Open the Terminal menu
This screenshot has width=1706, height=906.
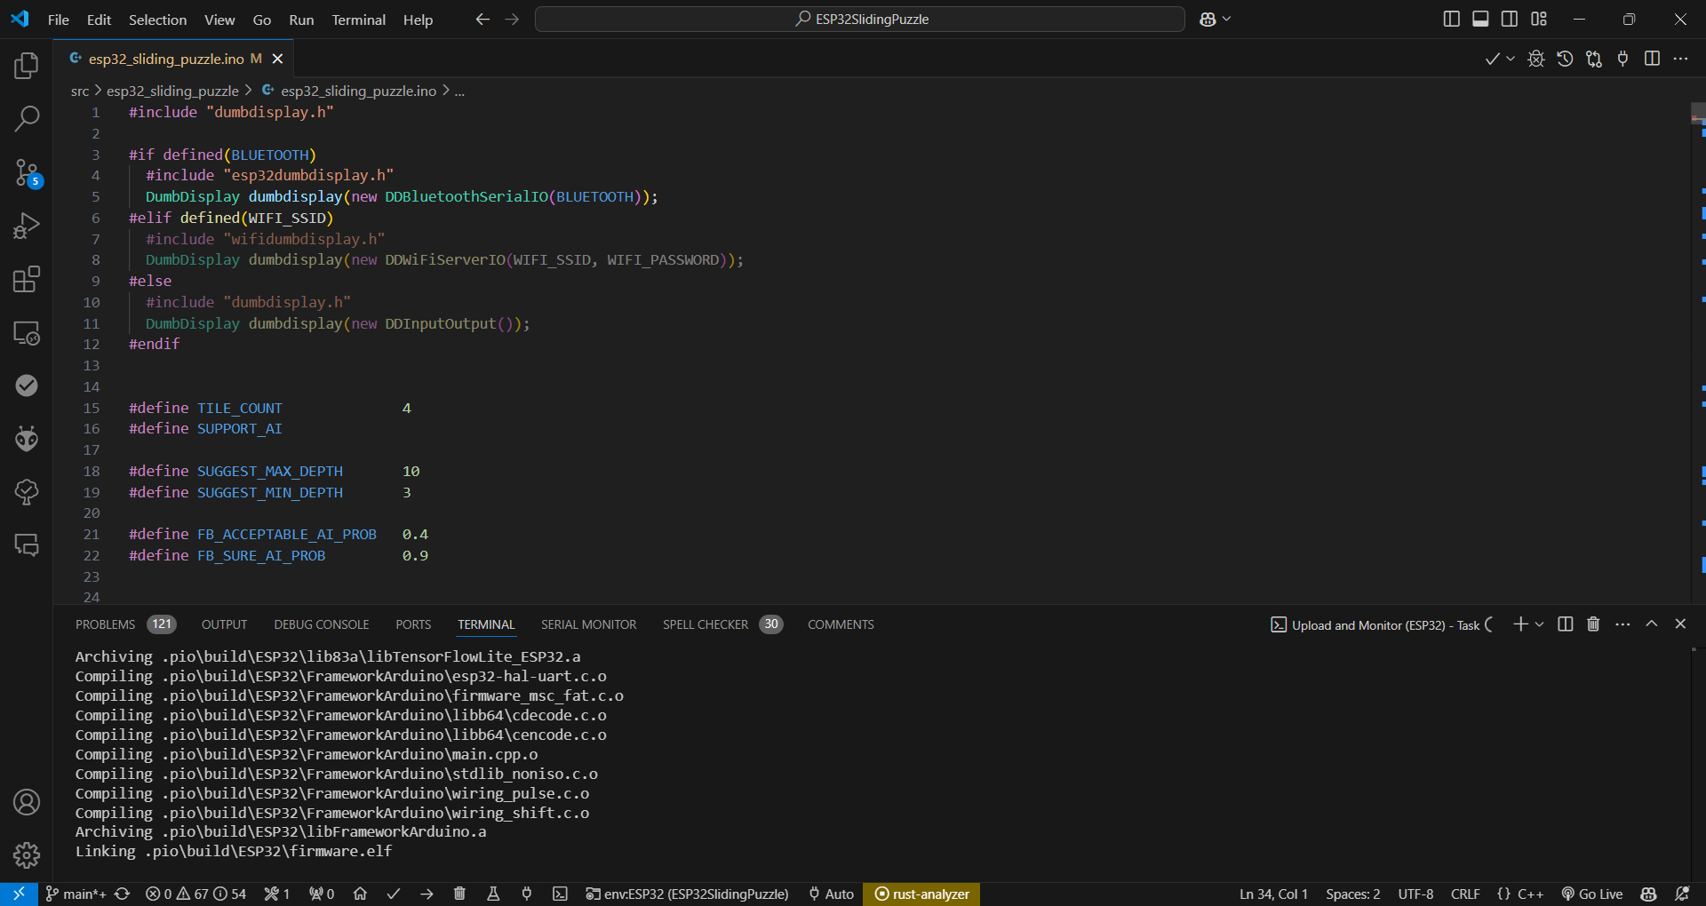coord(359,20)
